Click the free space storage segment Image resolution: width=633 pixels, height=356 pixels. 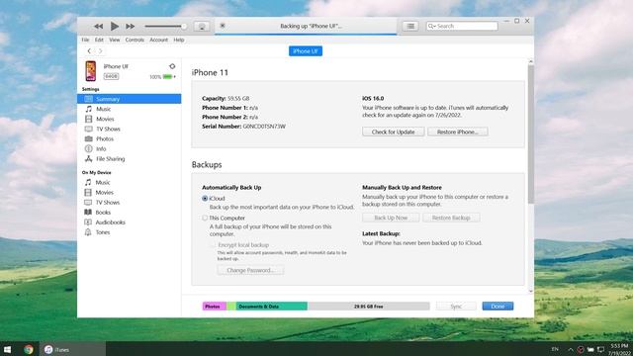368,307
